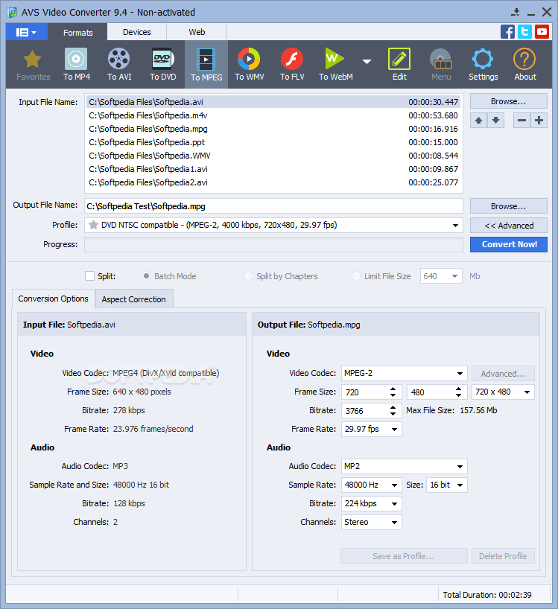
Task: Move selected file up with arrow
Action: [x=479, y=121]
